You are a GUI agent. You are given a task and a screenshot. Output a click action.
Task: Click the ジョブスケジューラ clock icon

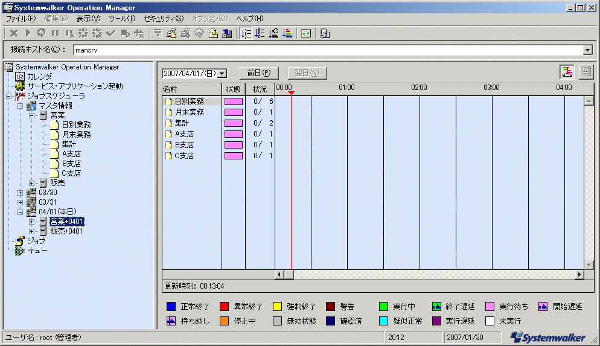point(21,96)
